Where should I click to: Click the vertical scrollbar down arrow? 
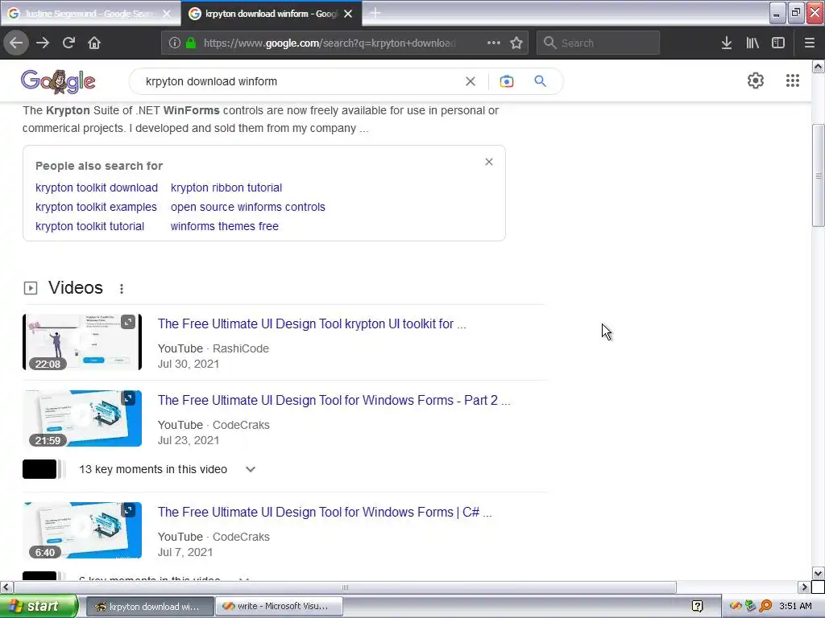[x=819, y=573]
